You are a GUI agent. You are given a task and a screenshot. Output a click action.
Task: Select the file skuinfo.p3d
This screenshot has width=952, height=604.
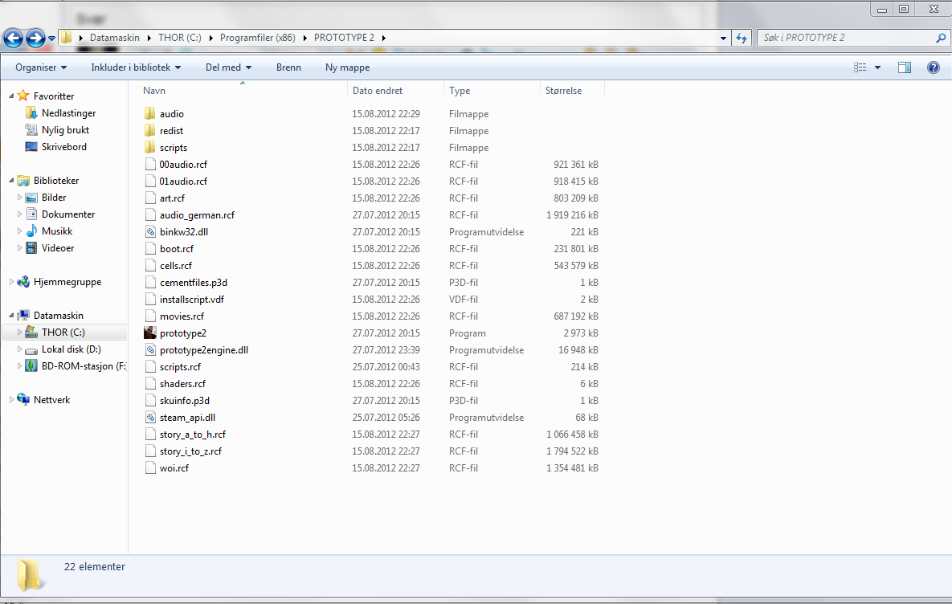(185, 401)
